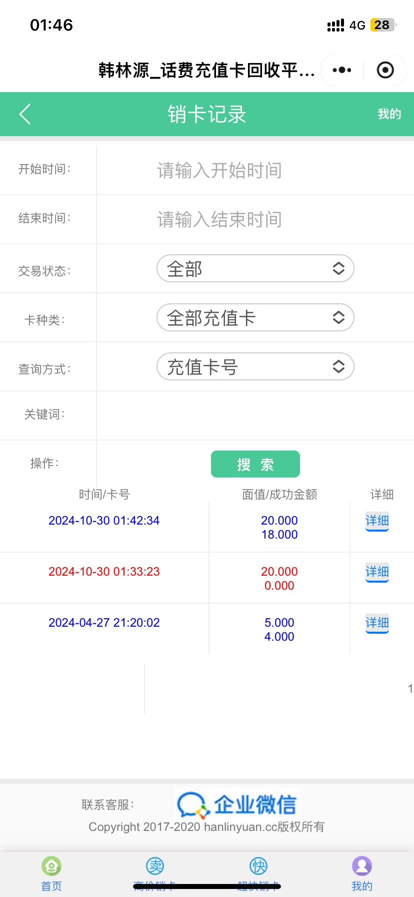Open the mini program more options menu
This screenshot has width=414, height=897.
(342, 70)
